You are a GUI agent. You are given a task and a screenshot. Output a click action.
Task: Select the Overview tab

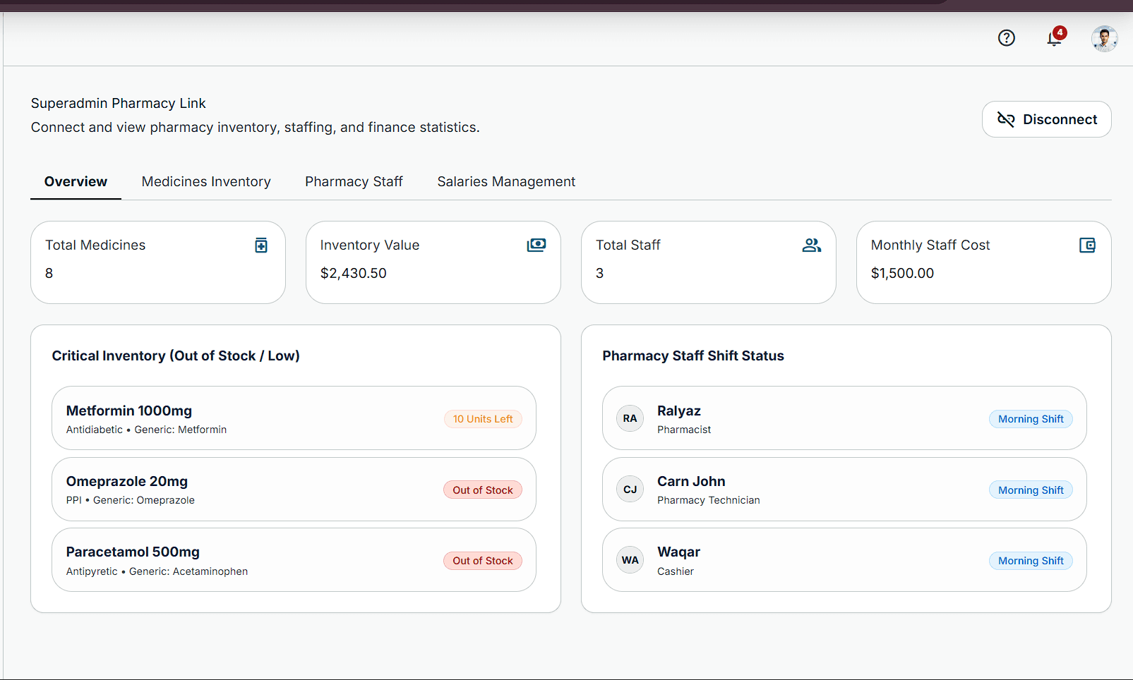[76, 182]
